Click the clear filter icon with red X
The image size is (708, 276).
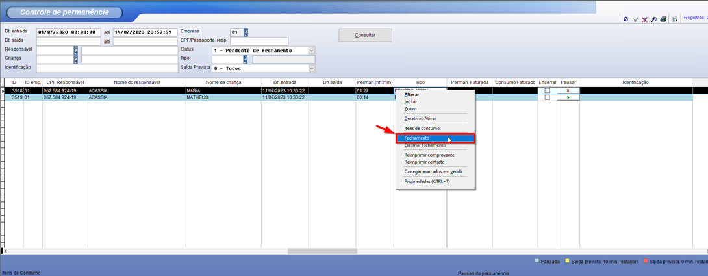tap(644, 19)
